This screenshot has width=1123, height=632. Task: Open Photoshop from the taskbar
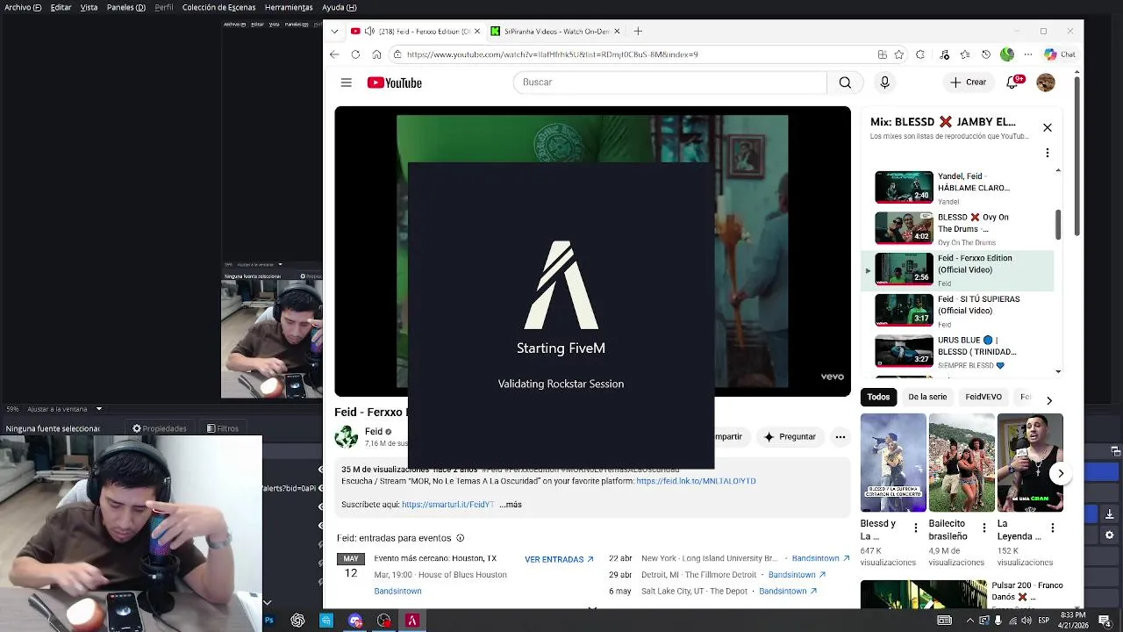click(268, 621)
